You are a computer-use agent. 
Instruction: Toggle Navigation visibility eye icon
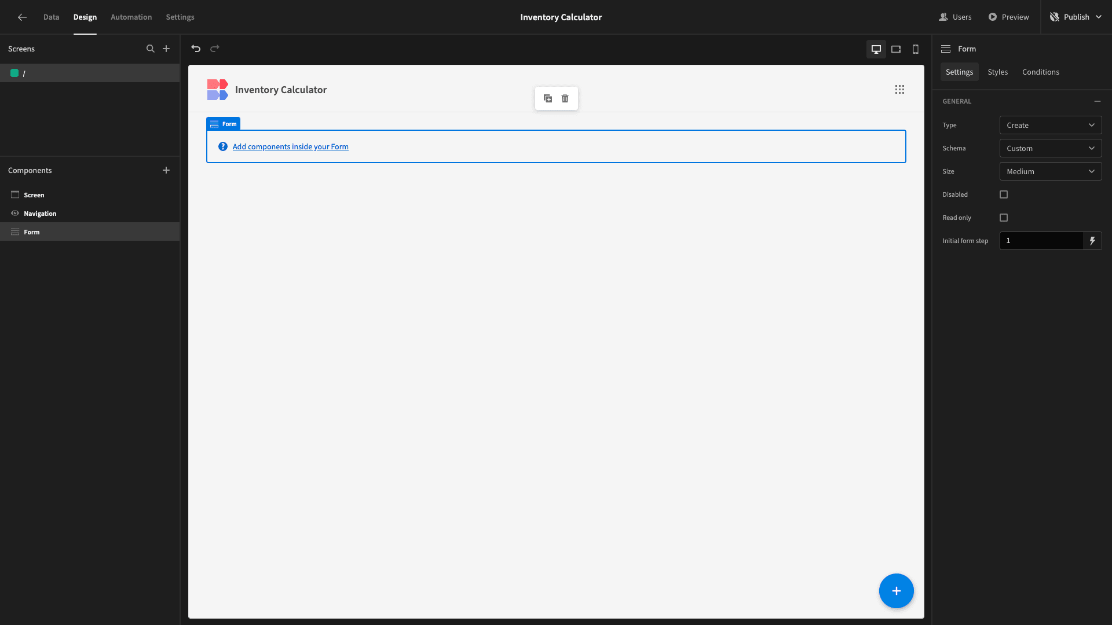click(x=15, y=213)
